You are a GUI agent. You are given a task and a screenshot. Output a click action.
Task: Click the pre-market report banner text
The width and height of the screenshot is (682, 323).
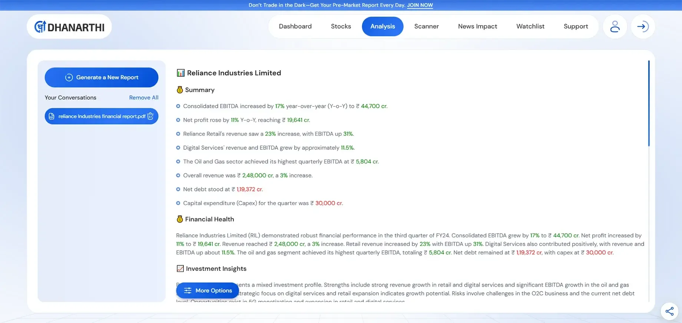click(x=327, y=5)
